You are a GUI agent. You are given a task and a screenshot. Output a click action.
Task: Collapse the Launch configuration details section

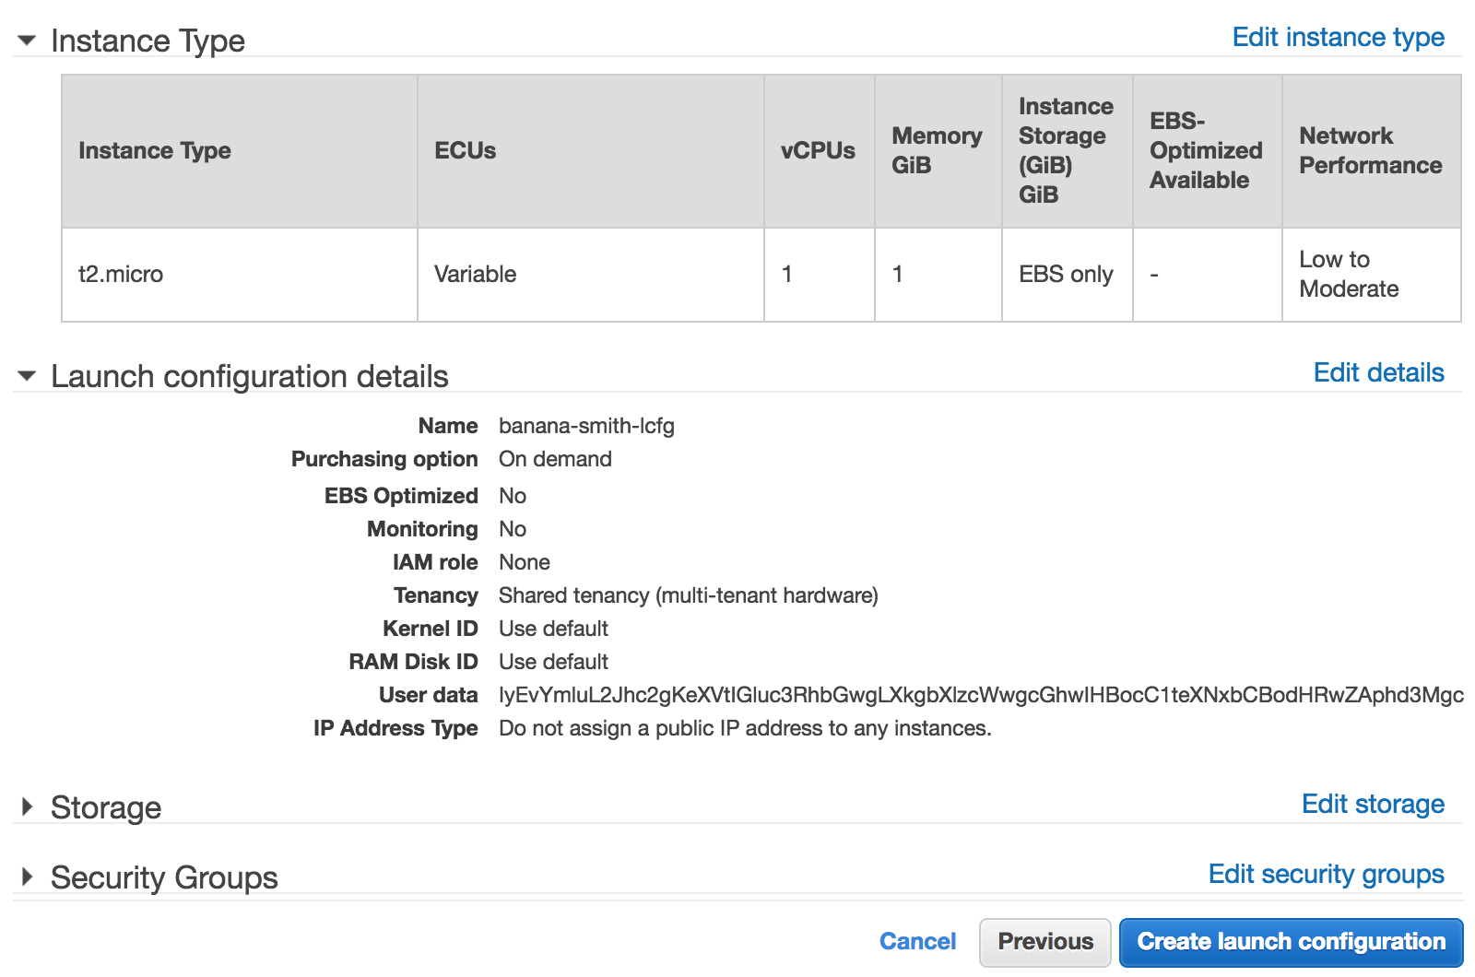coord(27,376)
